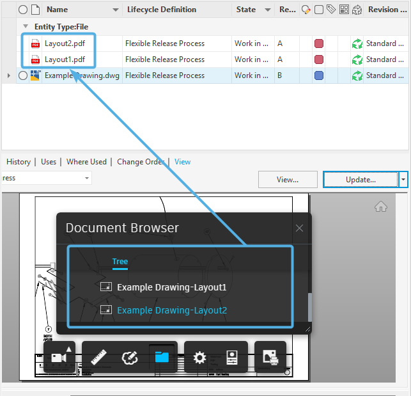411x396 pixels.
Task: Toggle the circle selector for Example Drawing.dwg
Action: (23, 75)
